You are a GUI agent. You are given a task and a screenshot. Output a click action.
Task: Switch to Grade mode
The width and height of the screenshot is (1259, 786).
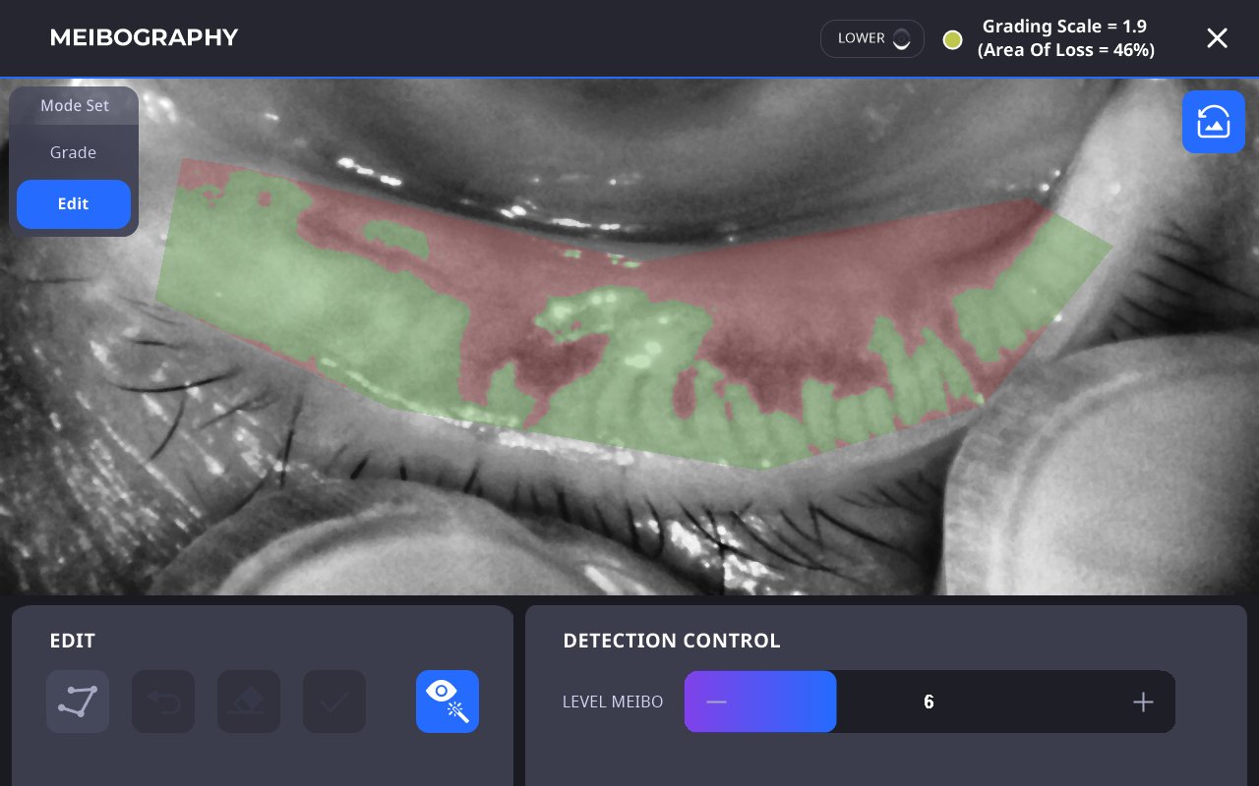click(74, 152)
